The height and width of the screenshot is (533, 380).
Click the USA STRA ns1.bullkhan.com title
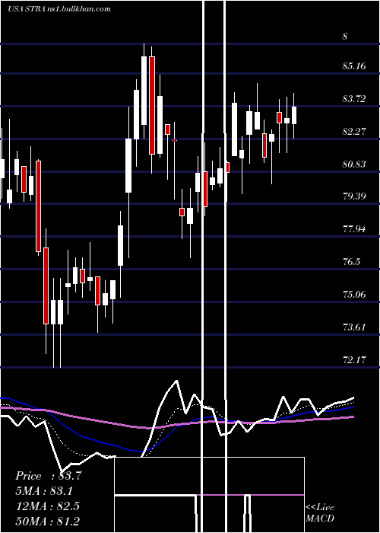pyautogui.click(x=59, y=9)
